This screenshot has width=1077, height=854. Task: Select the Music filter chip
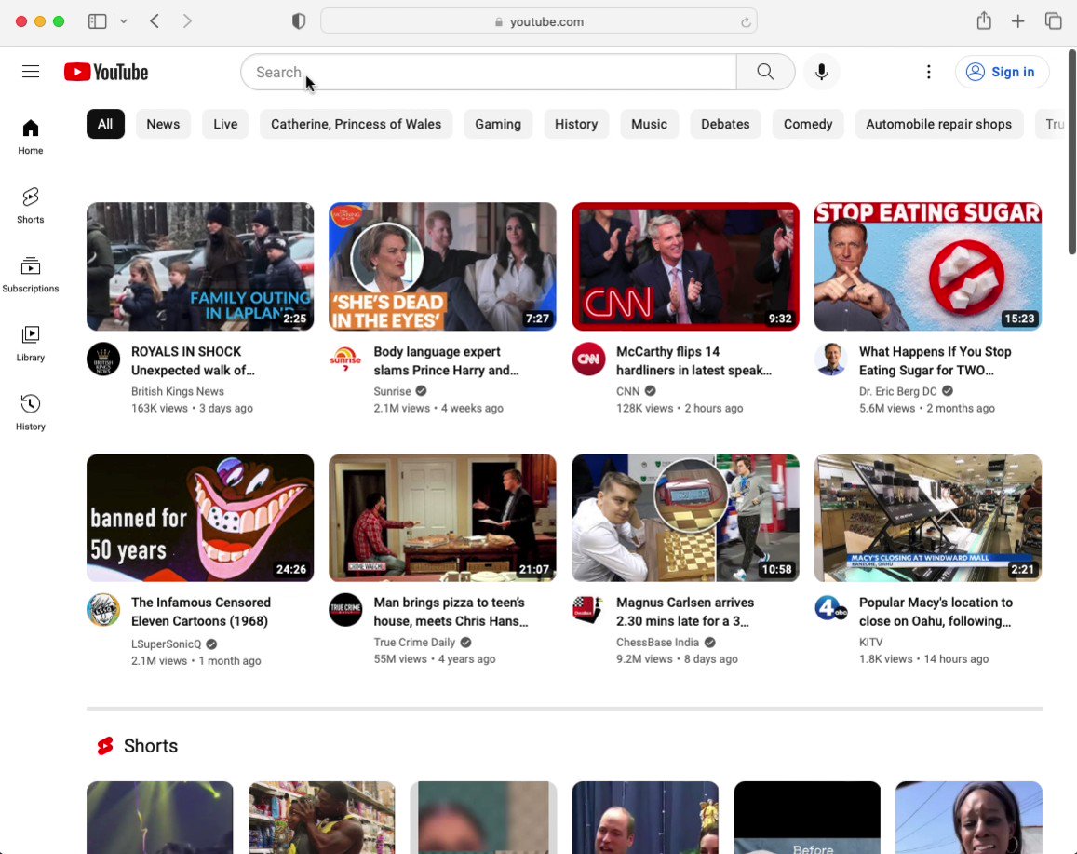(x=649, y=124)
